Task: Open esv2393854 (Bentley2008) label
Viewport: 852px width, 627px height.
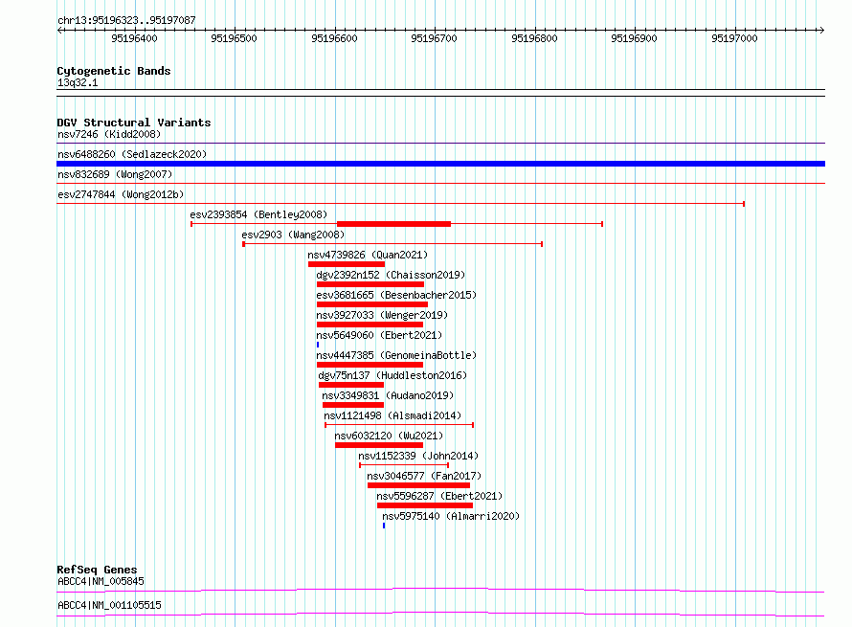Action: pyautogui.click(x=258, y=214)
